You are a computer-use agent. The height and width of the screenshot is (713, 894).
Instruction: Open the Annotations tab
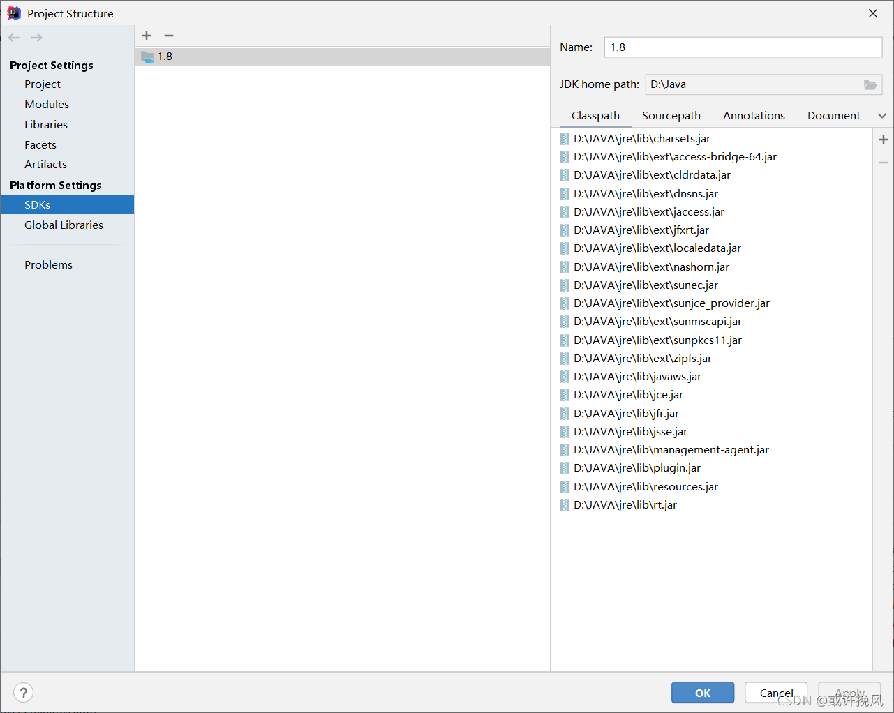pyautogui.click(x=753, y=115)
